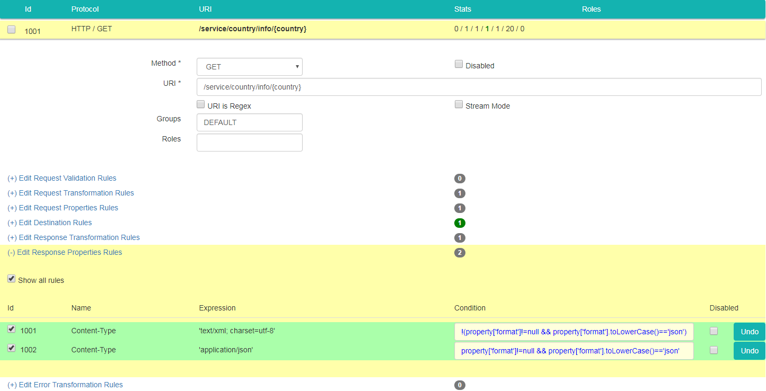The width and height of the screenshot is (766, 391).
Task: Uncheck the Show all rules checkbox
Action: [x=12, y=279]
